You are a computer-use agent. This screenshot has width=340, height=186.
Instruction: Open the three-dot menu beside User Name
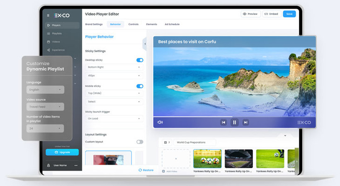76,165
